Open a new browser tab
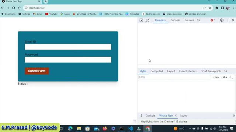 46,1
